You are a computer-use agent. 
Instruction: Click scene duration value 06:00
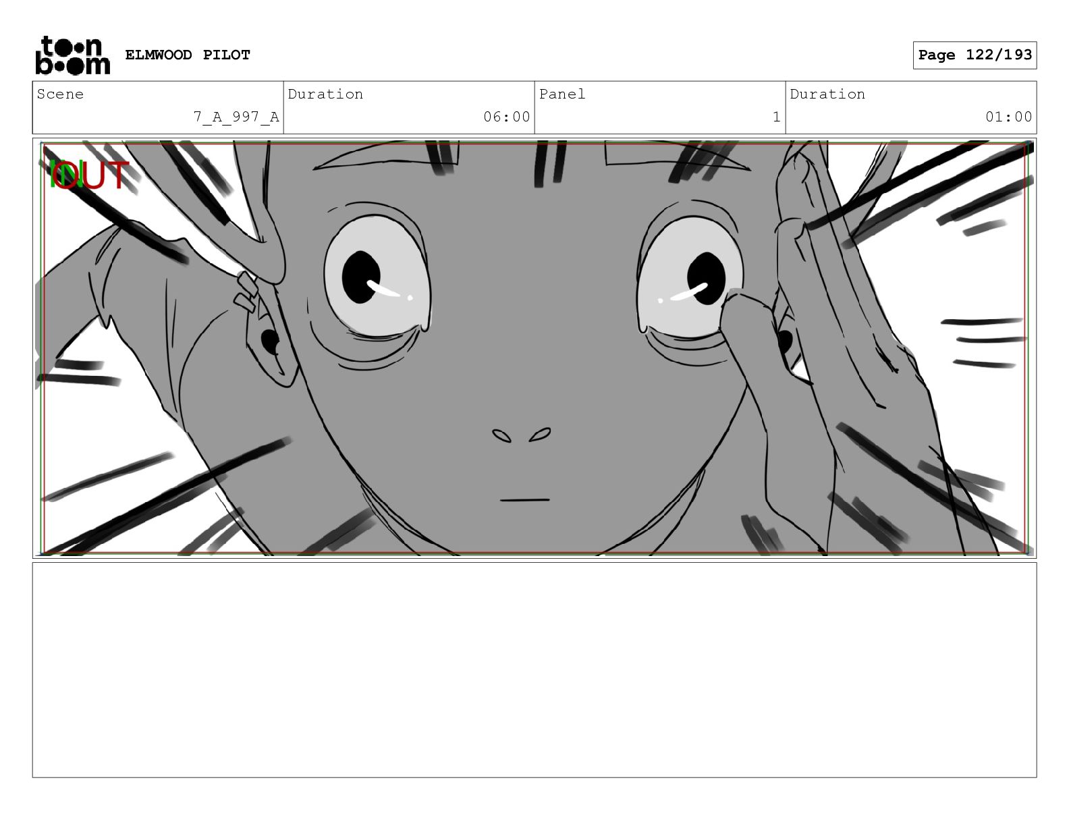(506, 117)
